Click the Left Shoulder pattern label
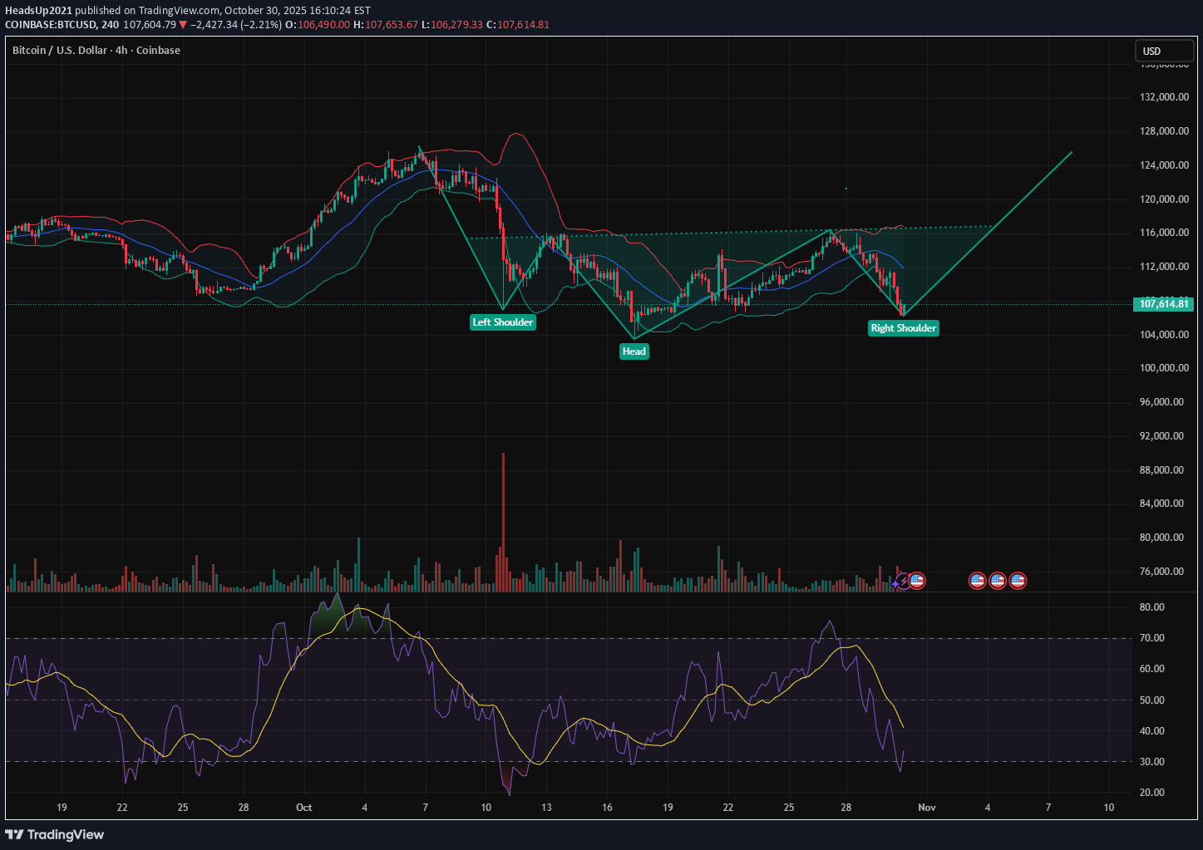This screenshot has width=1203, height=850. 502,322
